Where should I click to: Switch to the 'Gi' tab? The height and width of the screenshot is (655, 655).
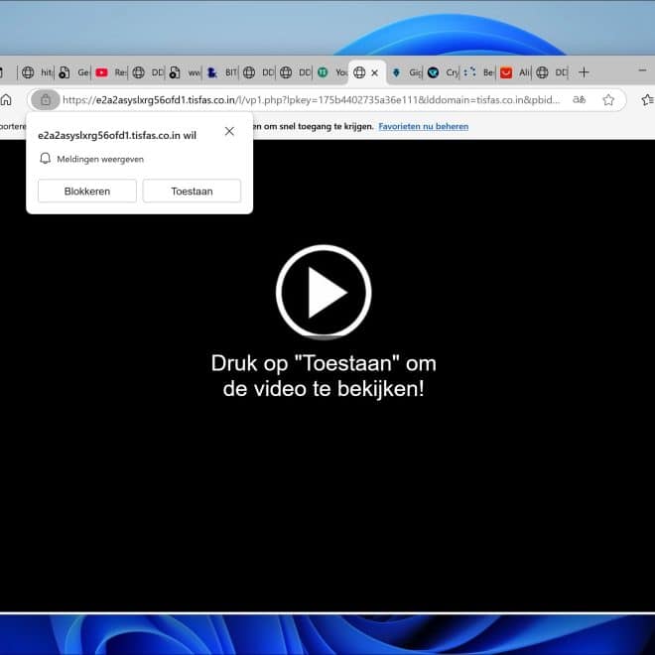(x=406, y=72)
